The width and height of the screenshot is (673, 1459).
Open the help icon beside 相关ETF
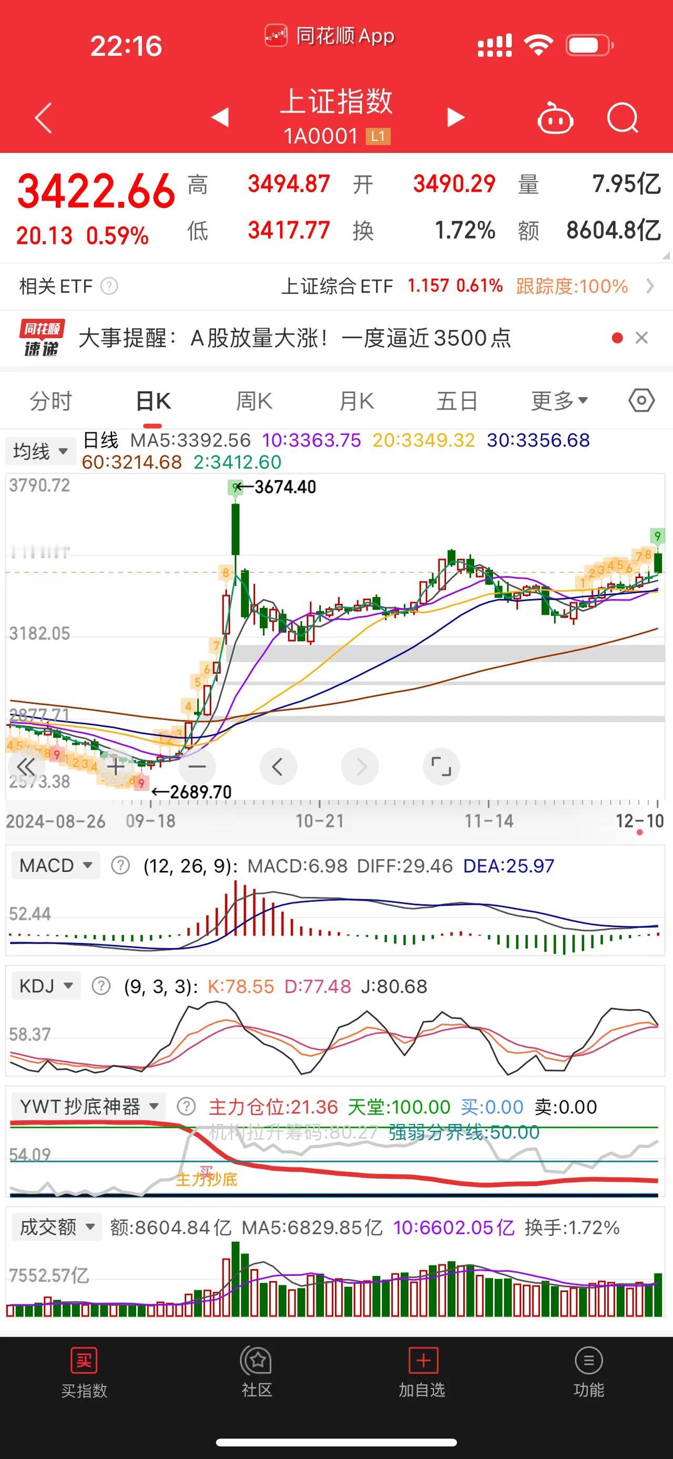click(x=109, y=286)
